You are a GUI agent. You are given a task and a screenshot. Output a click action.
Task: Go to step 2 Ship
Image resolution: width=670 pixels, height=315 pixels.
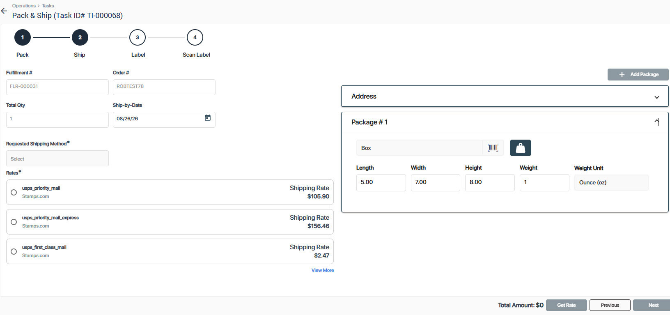(x=80, y=37)
